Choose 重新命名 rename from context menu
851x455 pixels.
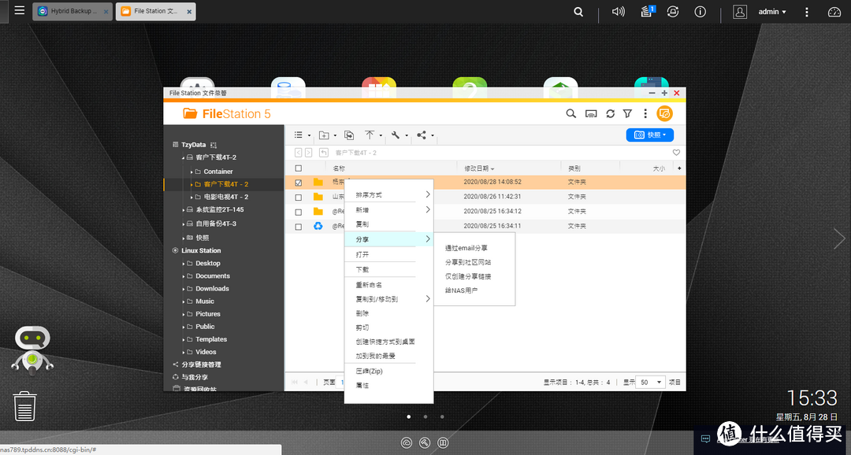point(388,285)
